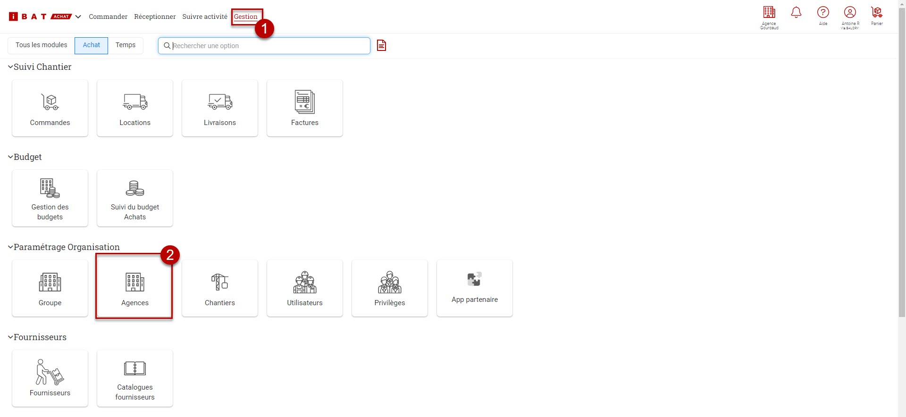The width and height of the screenshot is (906, 417).
Task: Open the Chantiers crane tile
Action: click(x=220, y=288)
